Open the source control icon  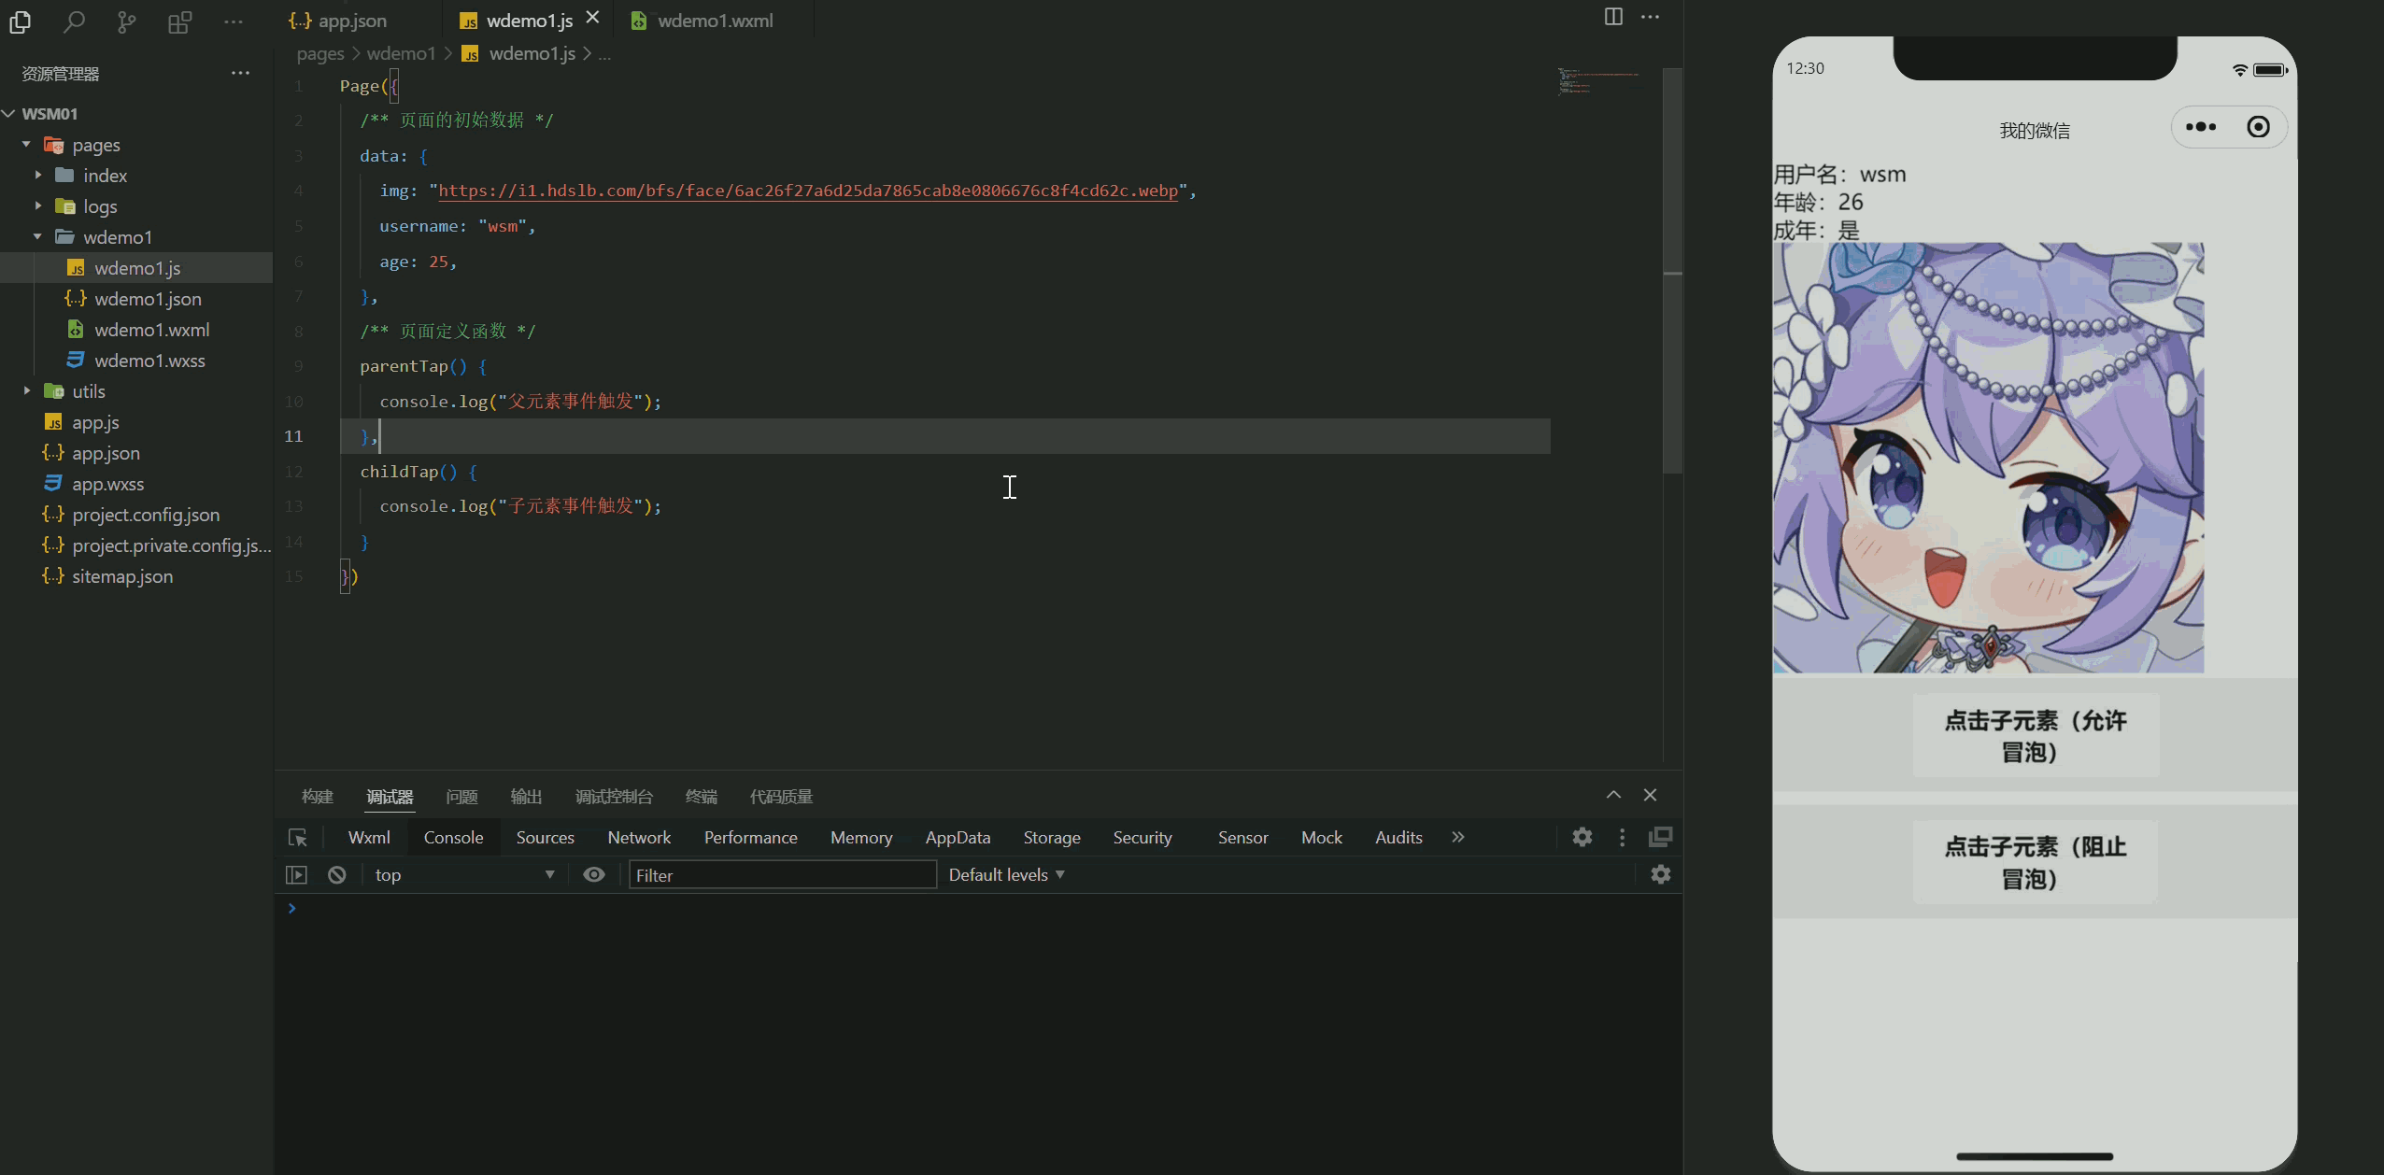126,21
